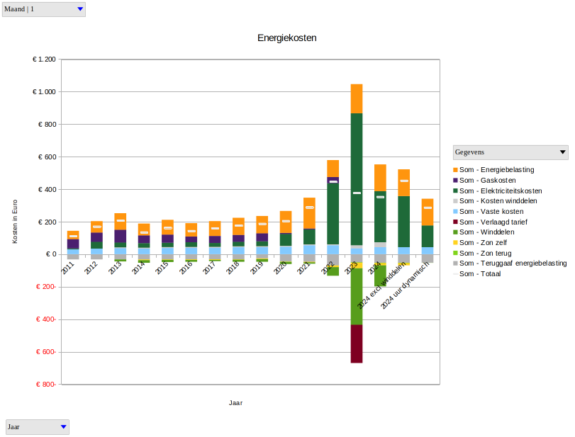This screenshot has width=575, height=437.
Task: Select the Som - Winddelen legend entry
Action: point(486,232)
